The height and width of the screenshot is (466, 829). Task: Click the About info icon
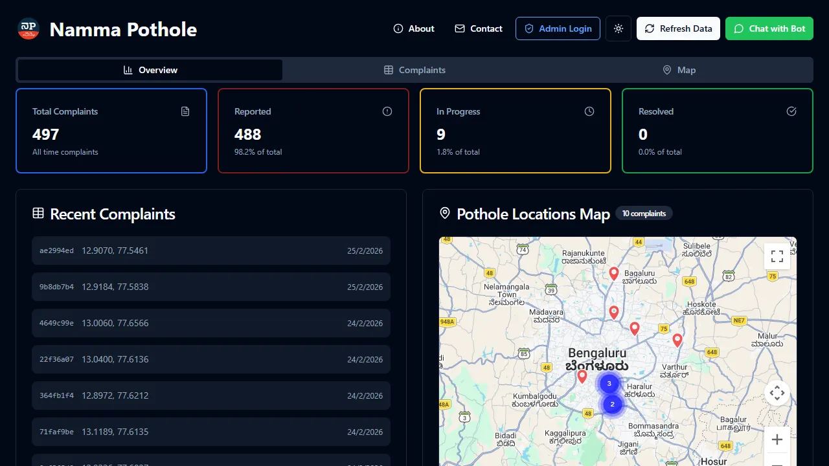point(398,28)
